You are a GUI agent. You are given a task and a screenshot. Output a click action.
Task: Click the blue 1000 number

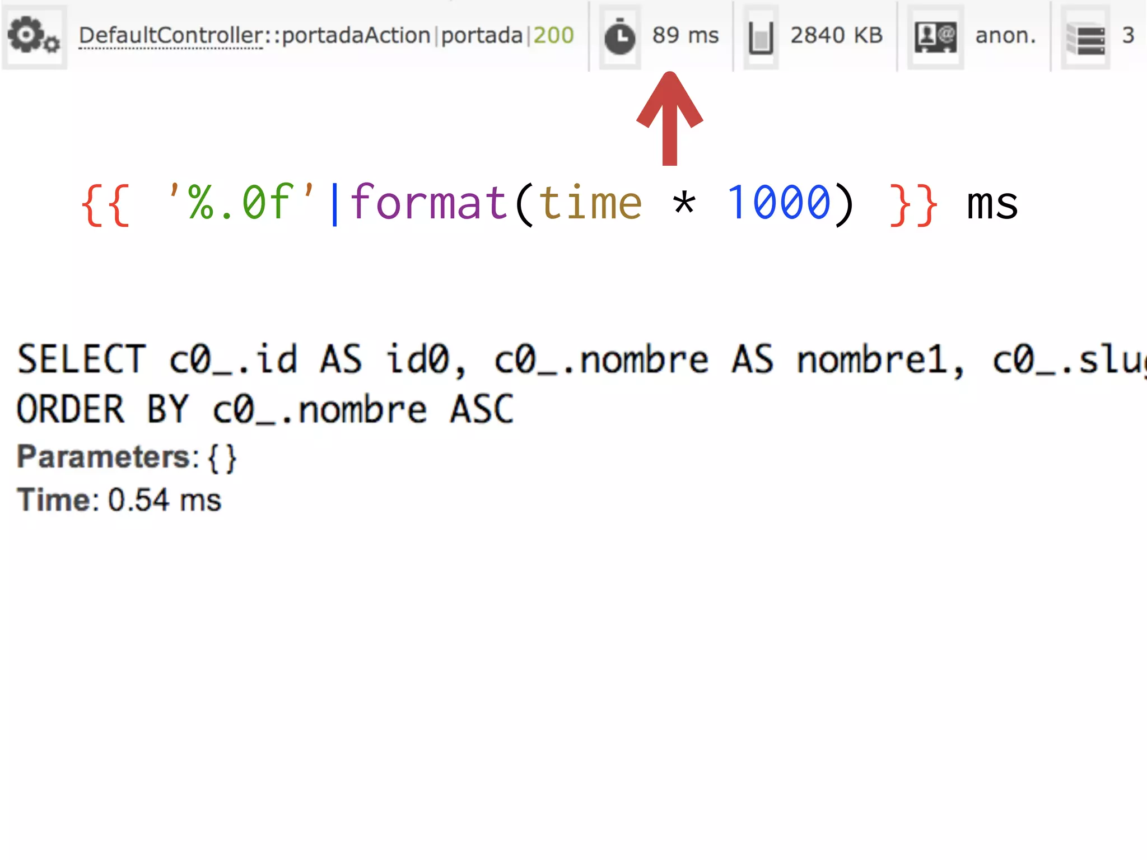(778, 202)
